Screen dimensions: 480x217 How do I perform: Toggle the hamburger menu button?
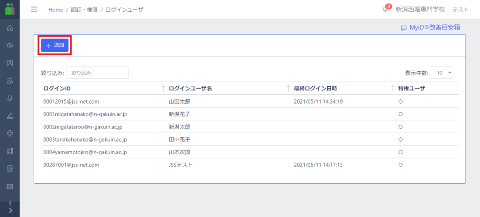(34, 9)
